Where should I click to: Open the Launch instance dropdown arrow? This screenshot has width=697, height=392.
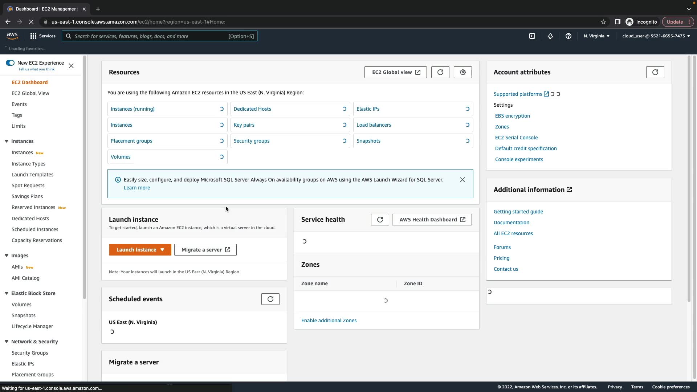point(162,250)
